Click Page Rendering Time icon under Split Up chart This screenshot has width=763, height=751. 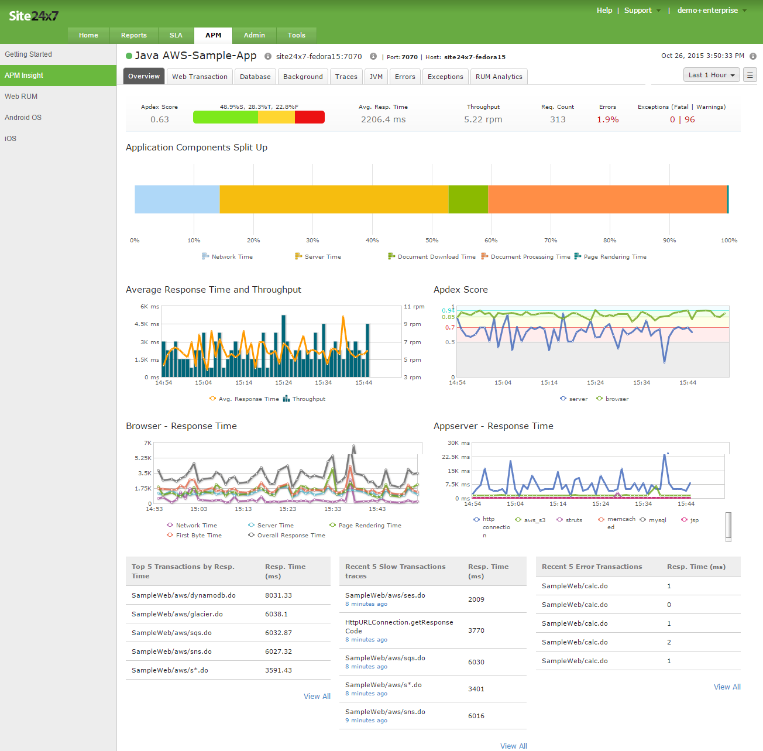578,256
